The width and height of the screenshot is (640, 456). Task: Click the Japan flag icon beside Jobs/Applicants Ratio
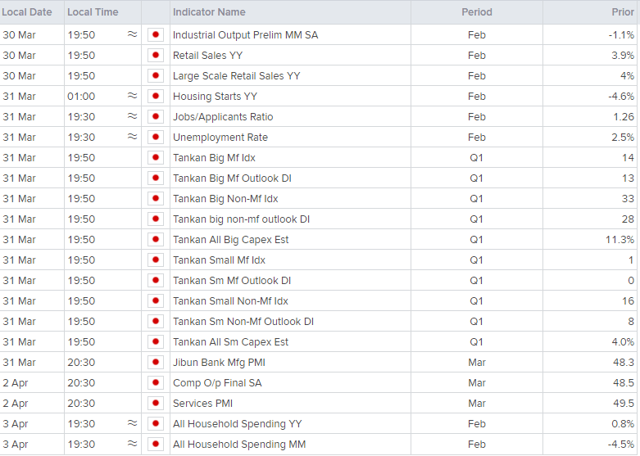[x=156, y=116]
